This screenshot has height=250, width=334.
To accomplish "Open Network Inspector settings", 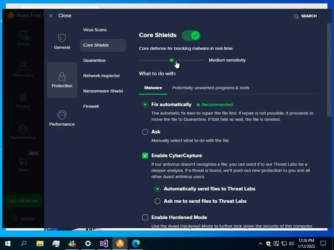I will [102, 76].
